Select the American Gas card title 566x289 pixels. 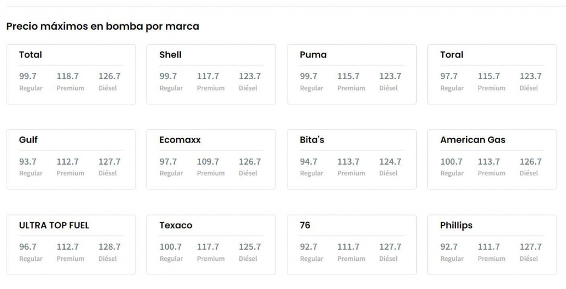tap(473, 140)
